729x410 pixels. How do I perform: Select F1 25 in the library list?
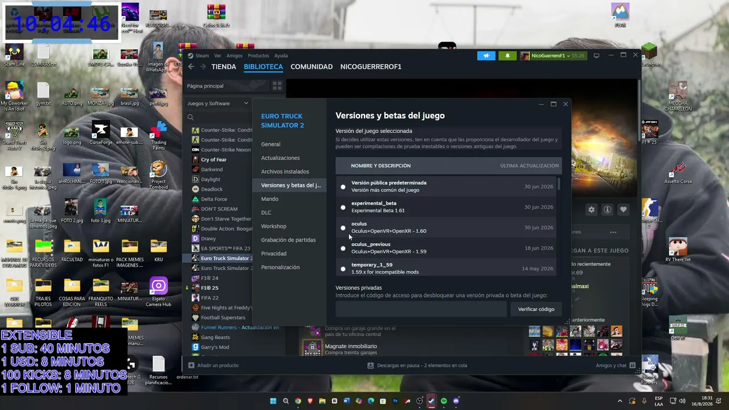[x=210, y=288]
